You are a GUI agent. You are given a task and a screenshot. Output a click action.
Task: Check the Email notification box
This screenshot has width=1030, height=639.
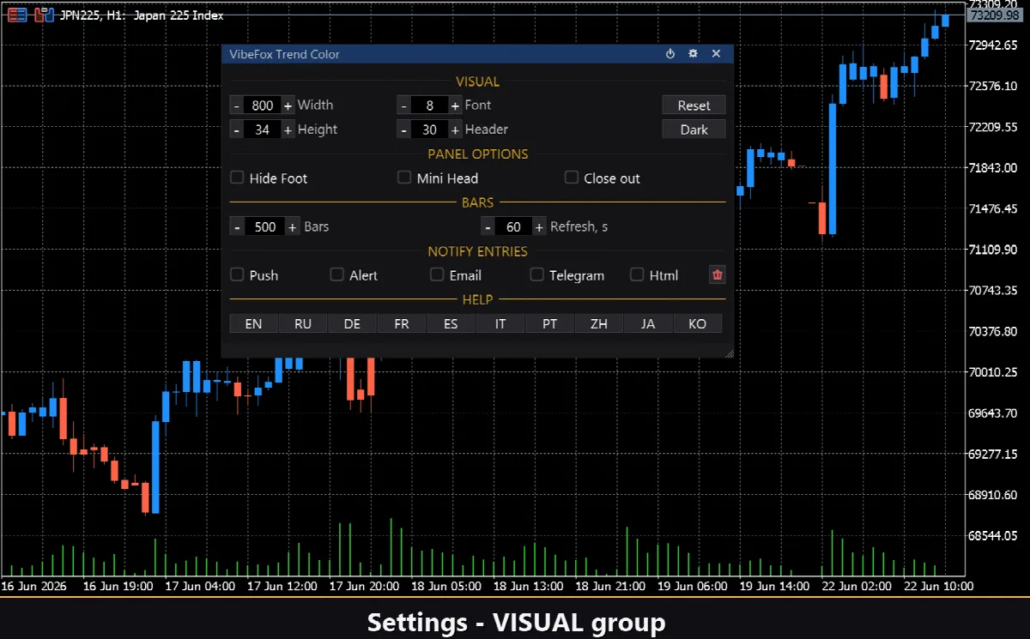[437, 274]
